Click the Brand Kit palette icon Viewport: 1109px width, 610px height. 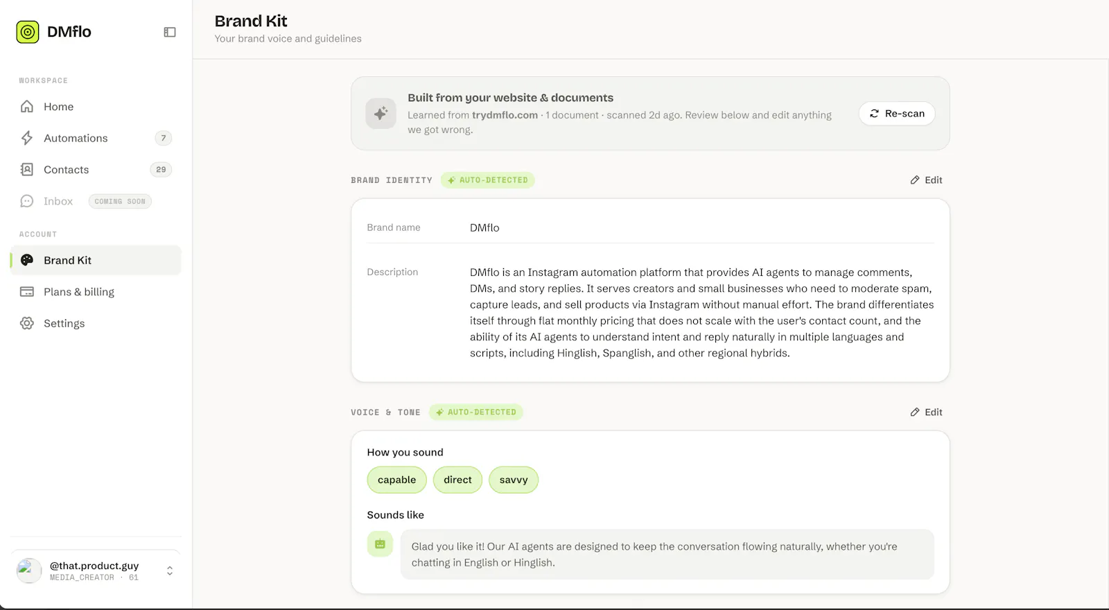pos(27,260)
